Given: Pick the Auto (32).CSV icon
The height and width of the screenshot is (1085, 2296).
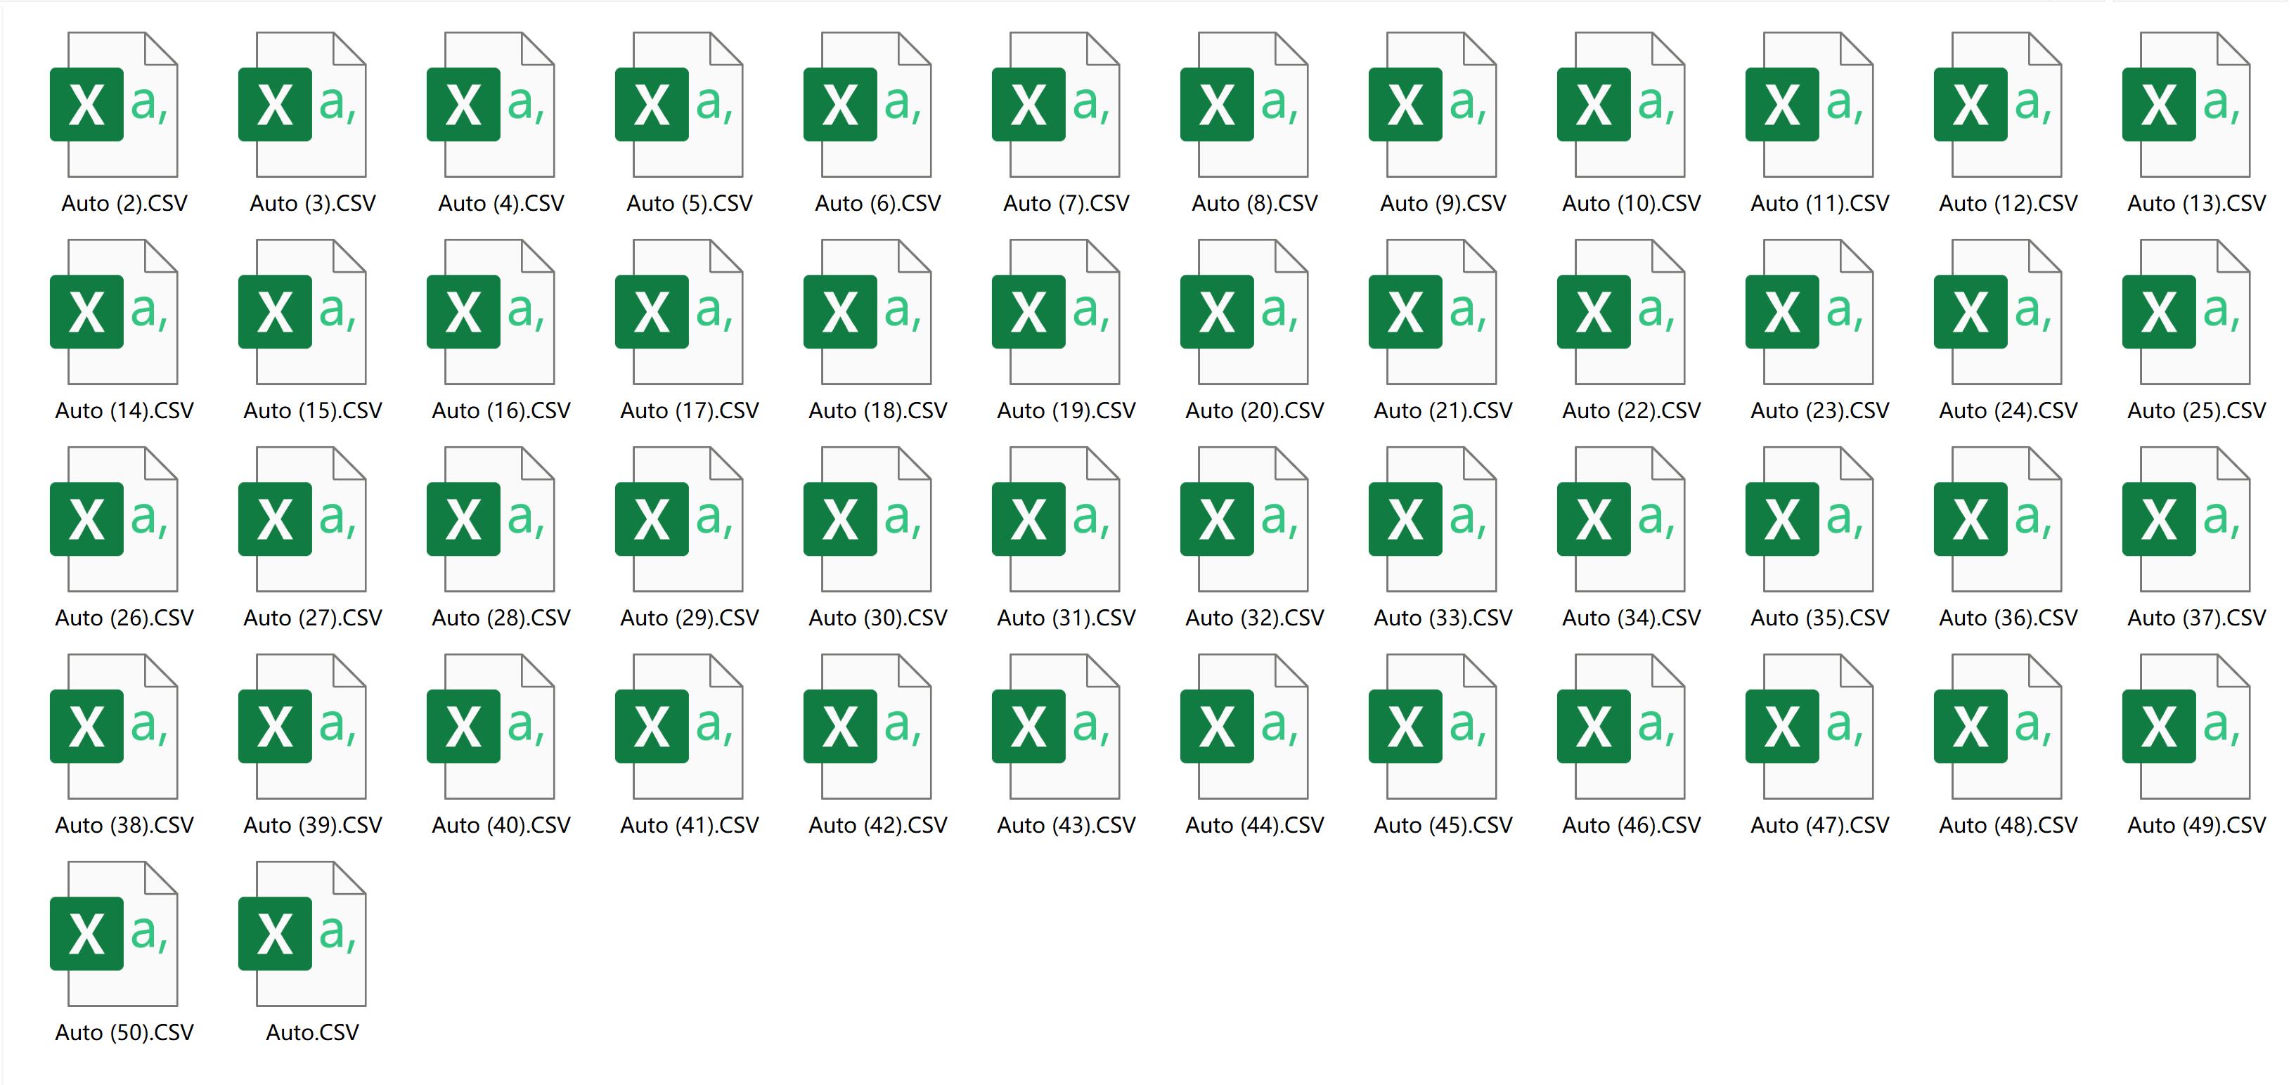Looking at the screenshot, I should pyautogui.click(x=1244, y=519).
